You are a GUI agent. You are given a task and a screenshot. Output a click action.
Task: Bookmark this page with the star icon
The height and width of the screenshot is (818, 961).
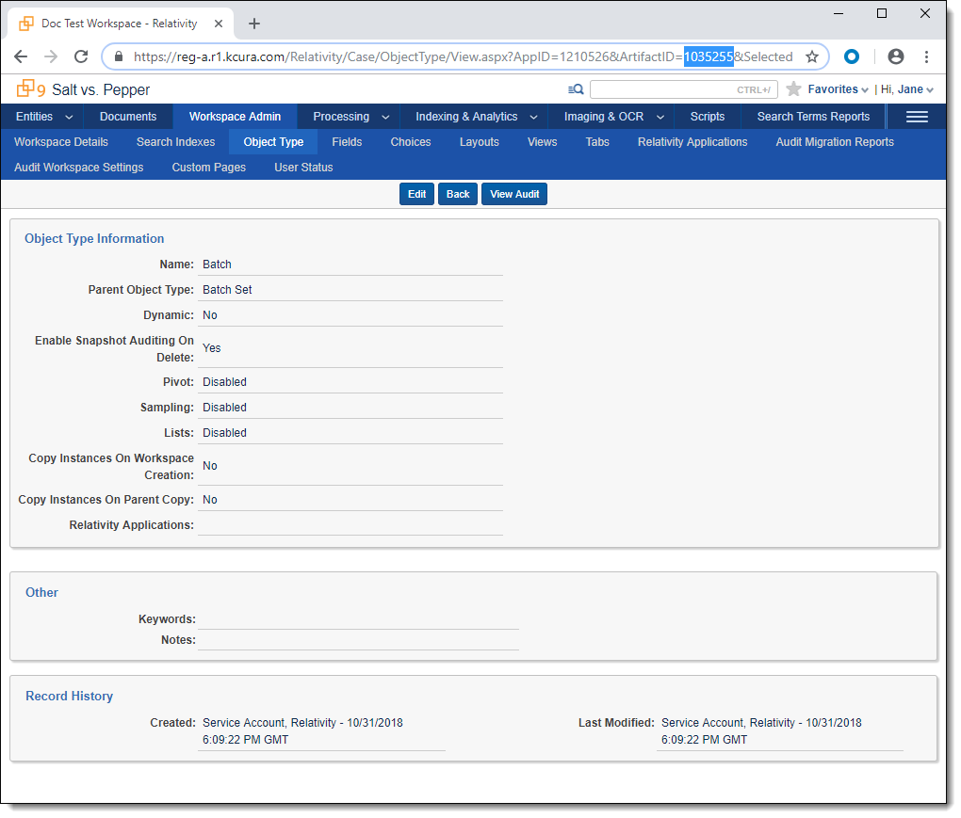click(x=812, y=56)
